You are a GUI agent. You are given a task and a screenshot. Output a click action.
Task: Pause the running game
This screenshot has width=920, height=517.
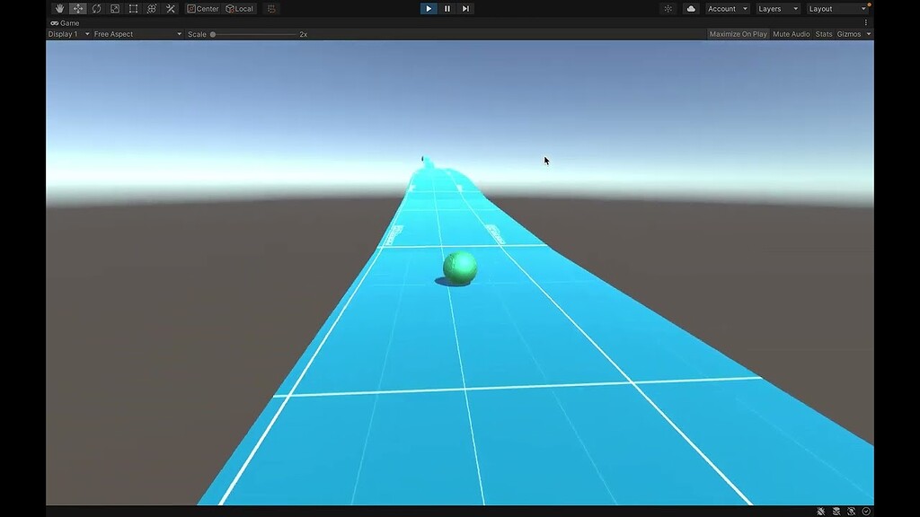coord(447,8)
